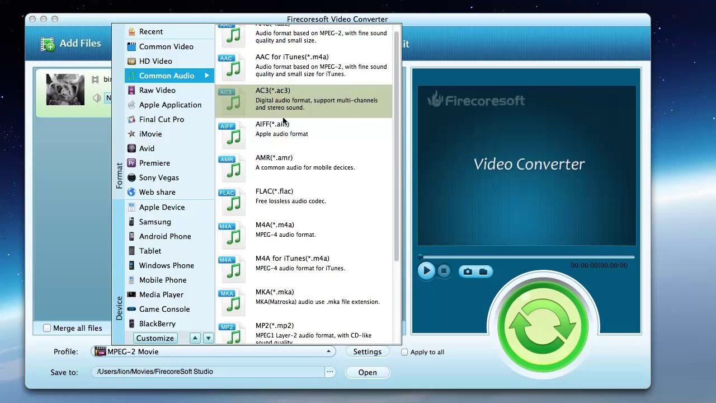716x403 pixels.
Task: Open the Settings button
Action: [x=368, y=352]
